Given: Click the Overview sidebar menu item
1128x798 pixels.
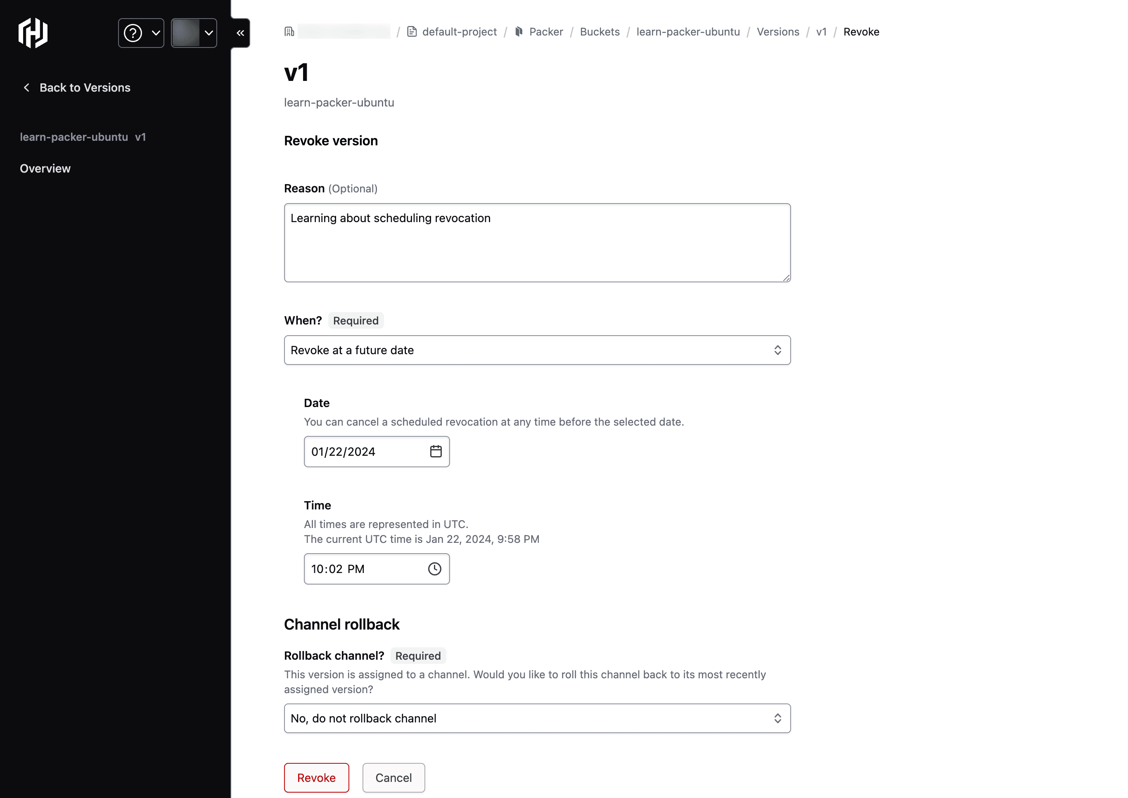Looking at the screenshot, I should (x=45, y=168).
